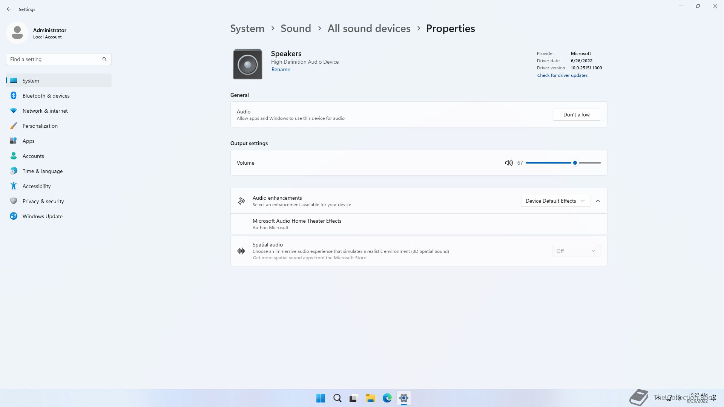Open the Spatial audio Off dropdown
The height and width of the screenshot is (407, 724).
(576, 251)
